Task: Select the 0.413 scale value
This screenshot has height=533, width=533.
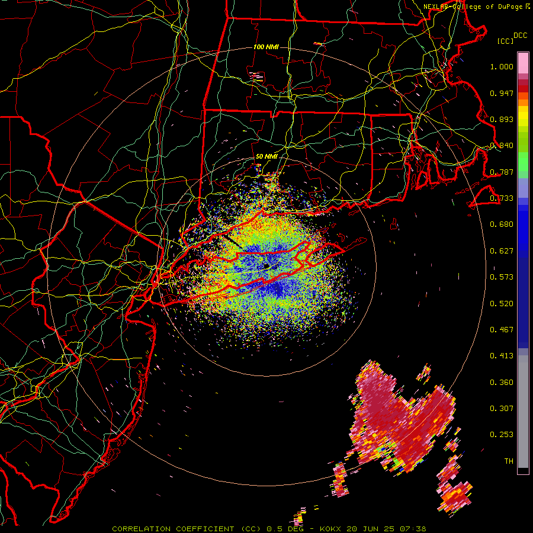Action: 502,356
